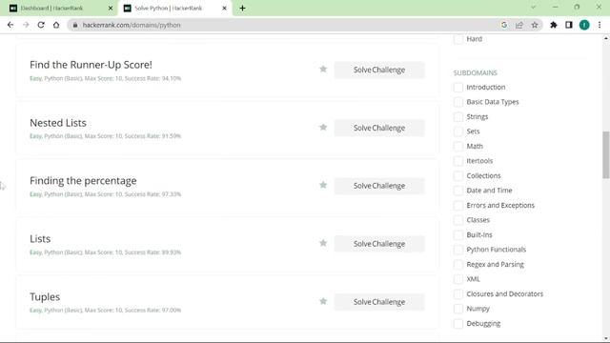
Task: Select Closures and Decorators checkbox
Action: (x=458, y=294)
